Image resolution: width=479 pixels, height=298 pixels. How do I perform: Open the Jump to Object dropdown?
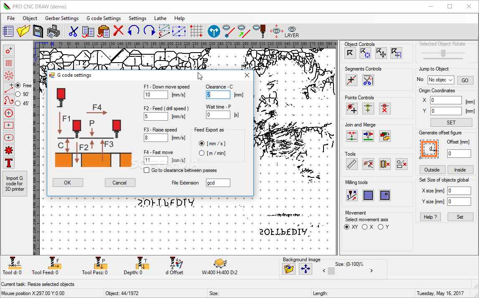pyautogui.click(x=441, y=80)
